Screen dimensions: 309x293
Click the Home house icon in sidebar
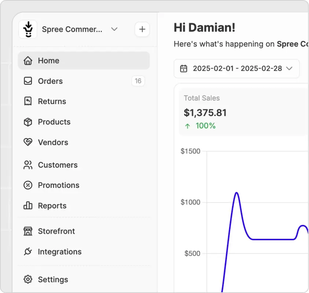coord(28,61)
